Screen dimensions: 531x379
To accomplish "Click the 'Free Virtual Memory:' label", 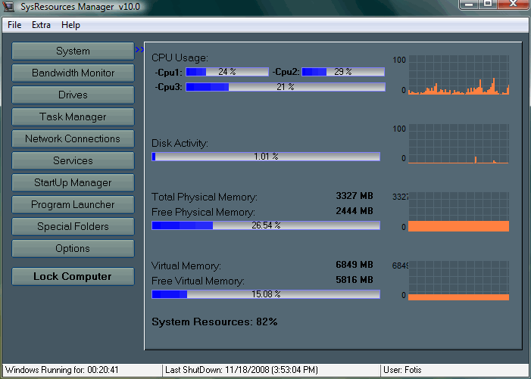I will (x=198, y=281).
